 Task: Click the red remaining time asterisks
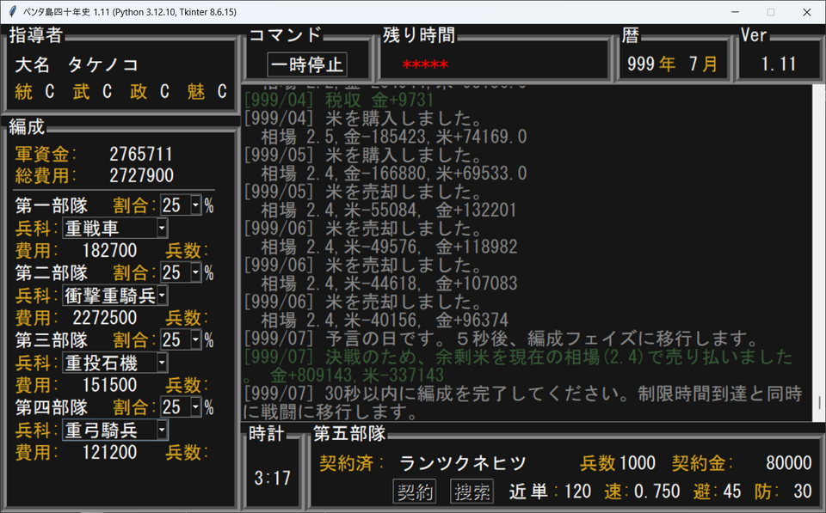coord(425,65)
